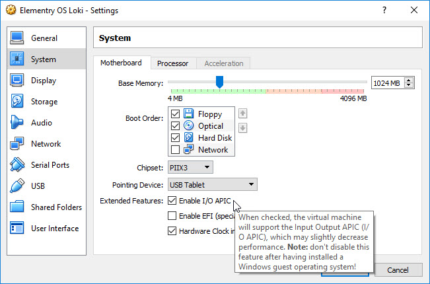The height and width of the screenshot is (284, 430).
Task: Open Shared Folders folder icon
Action: 17,207
